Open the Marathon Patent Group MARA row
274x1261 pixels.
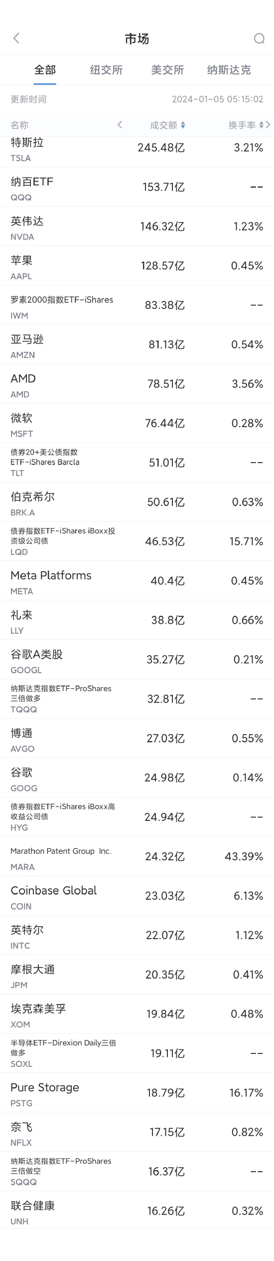(x=137, y=856)
